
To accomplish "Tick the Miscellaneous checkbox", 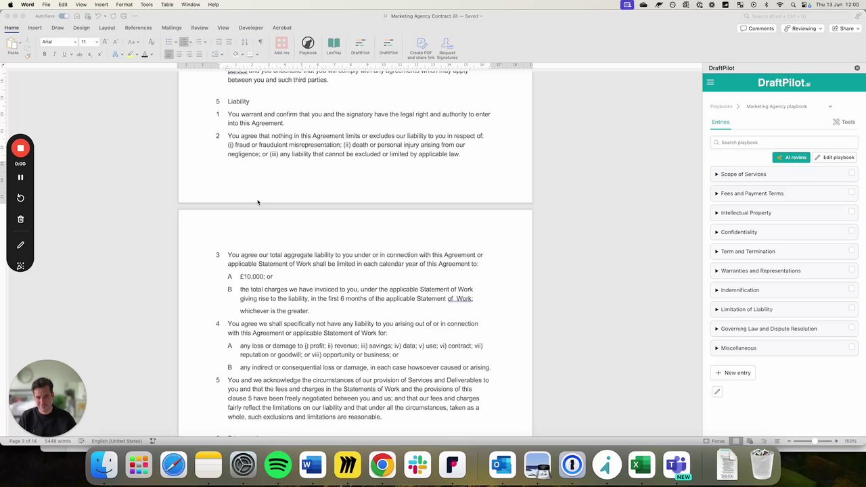I will click(852, 347).
